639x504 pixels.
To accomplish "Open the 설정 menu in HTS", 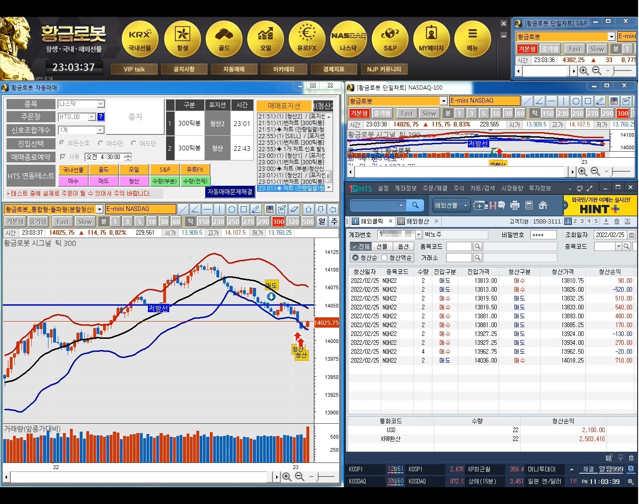I will coord(383,188).
